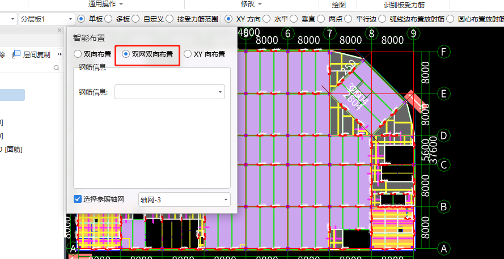The height and width of the screenshot is (259, 504).
Task: Click axis bubble 8 at the top
Action: [x=371, y=33]
